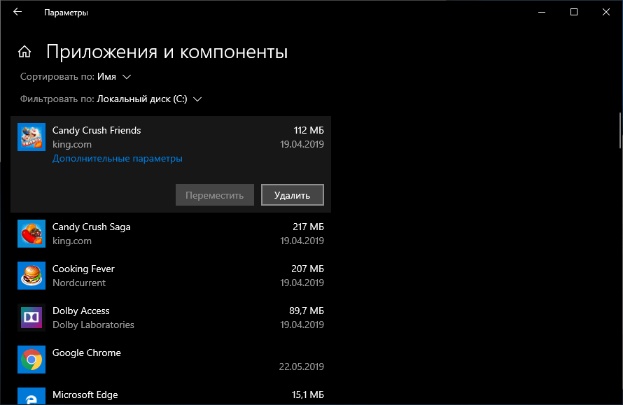623x405 pixels.
Task: Click the Dolby Access app icon
Action: point(31,318)
